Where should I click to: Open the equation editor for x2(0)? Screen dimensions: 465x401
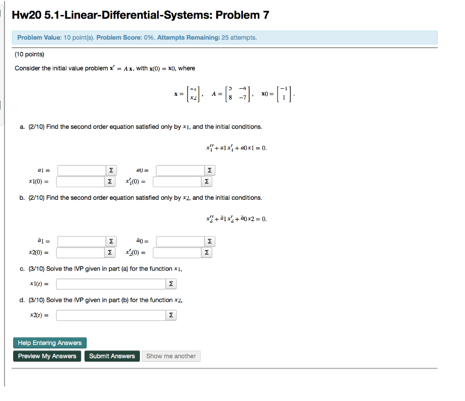click(109, 252)
